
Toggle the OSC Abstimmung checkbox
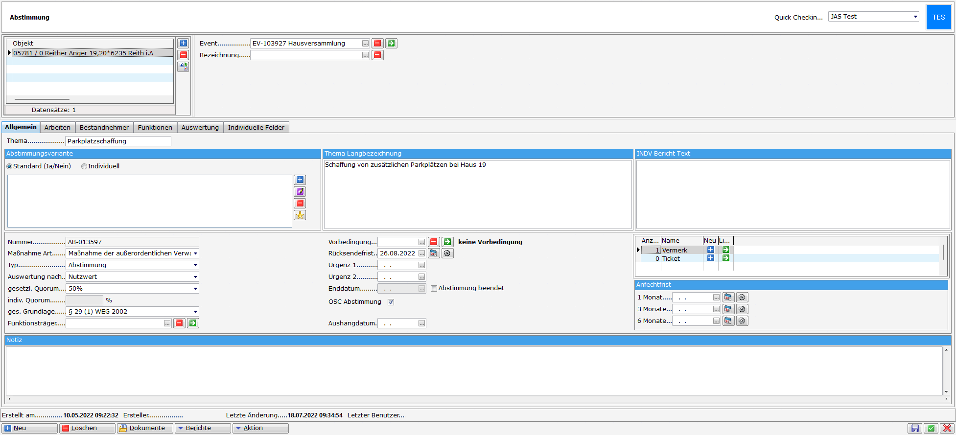391,302
